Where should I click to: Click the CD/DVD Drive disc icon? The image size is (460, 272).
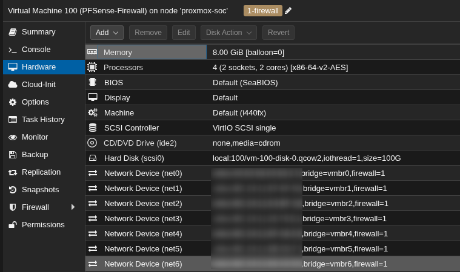coord(92,143)
